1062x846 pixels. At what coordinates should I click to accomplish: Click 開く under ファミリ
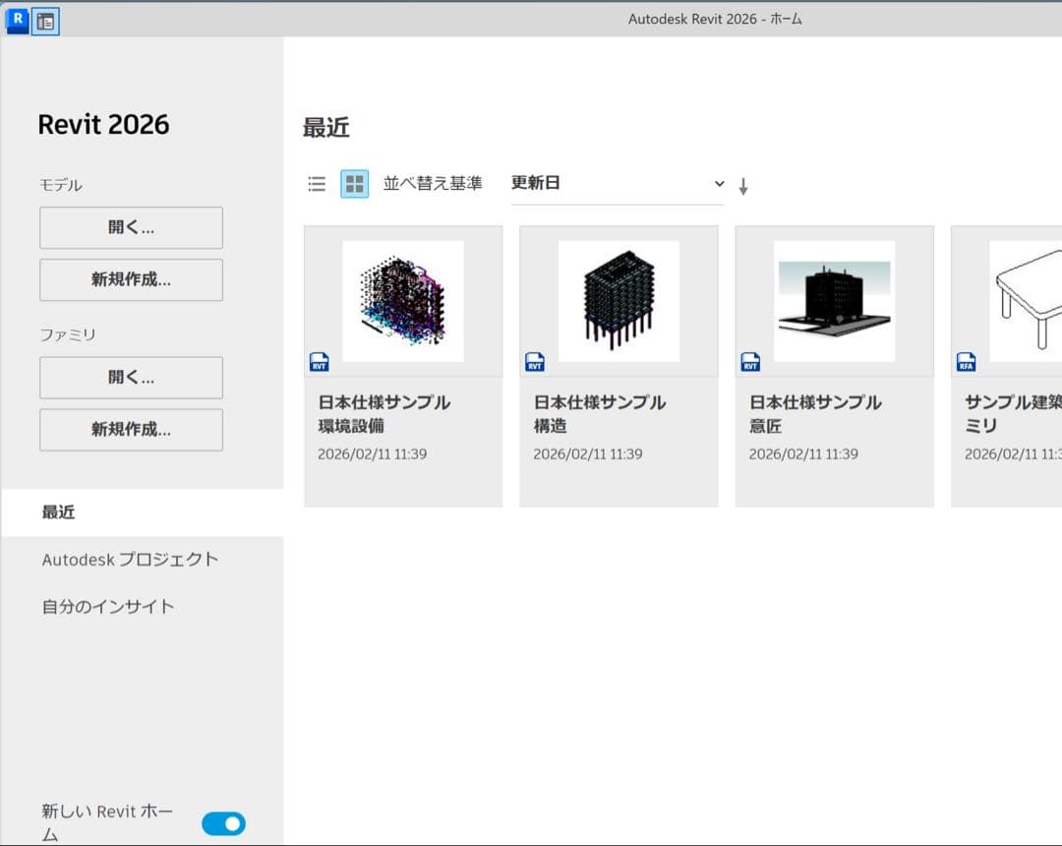pos(131,377)
